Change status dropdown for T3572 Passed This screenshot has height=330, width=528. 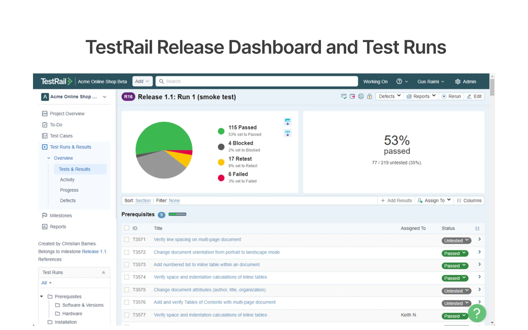[455, 253]
